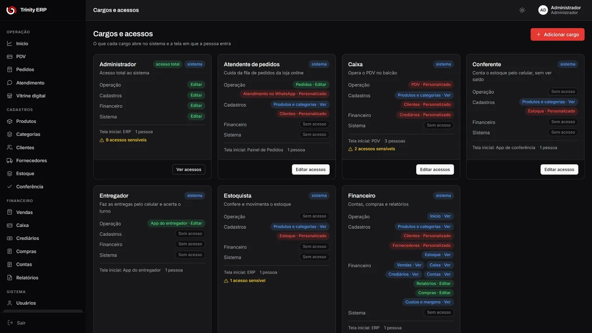Toggle the light/dark theme sun icon

[x=522, y=10]
